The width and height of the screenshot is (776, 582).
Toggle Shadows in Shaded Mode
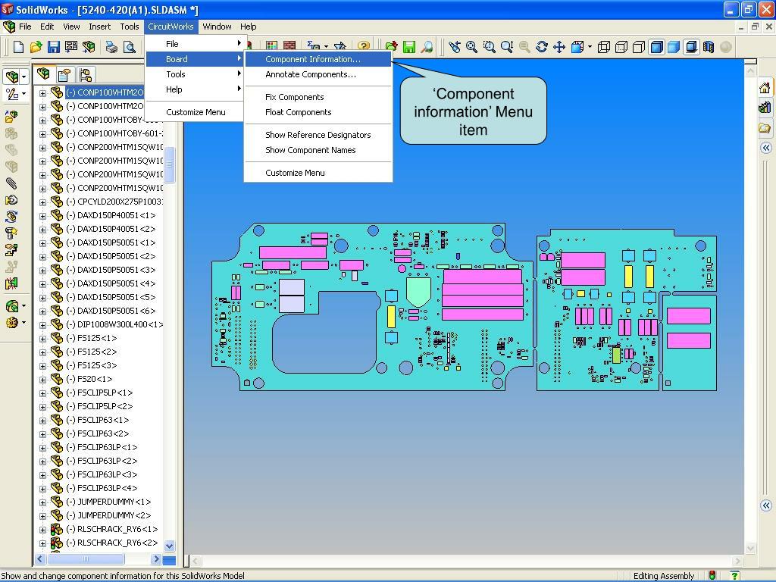coord(691,47)
